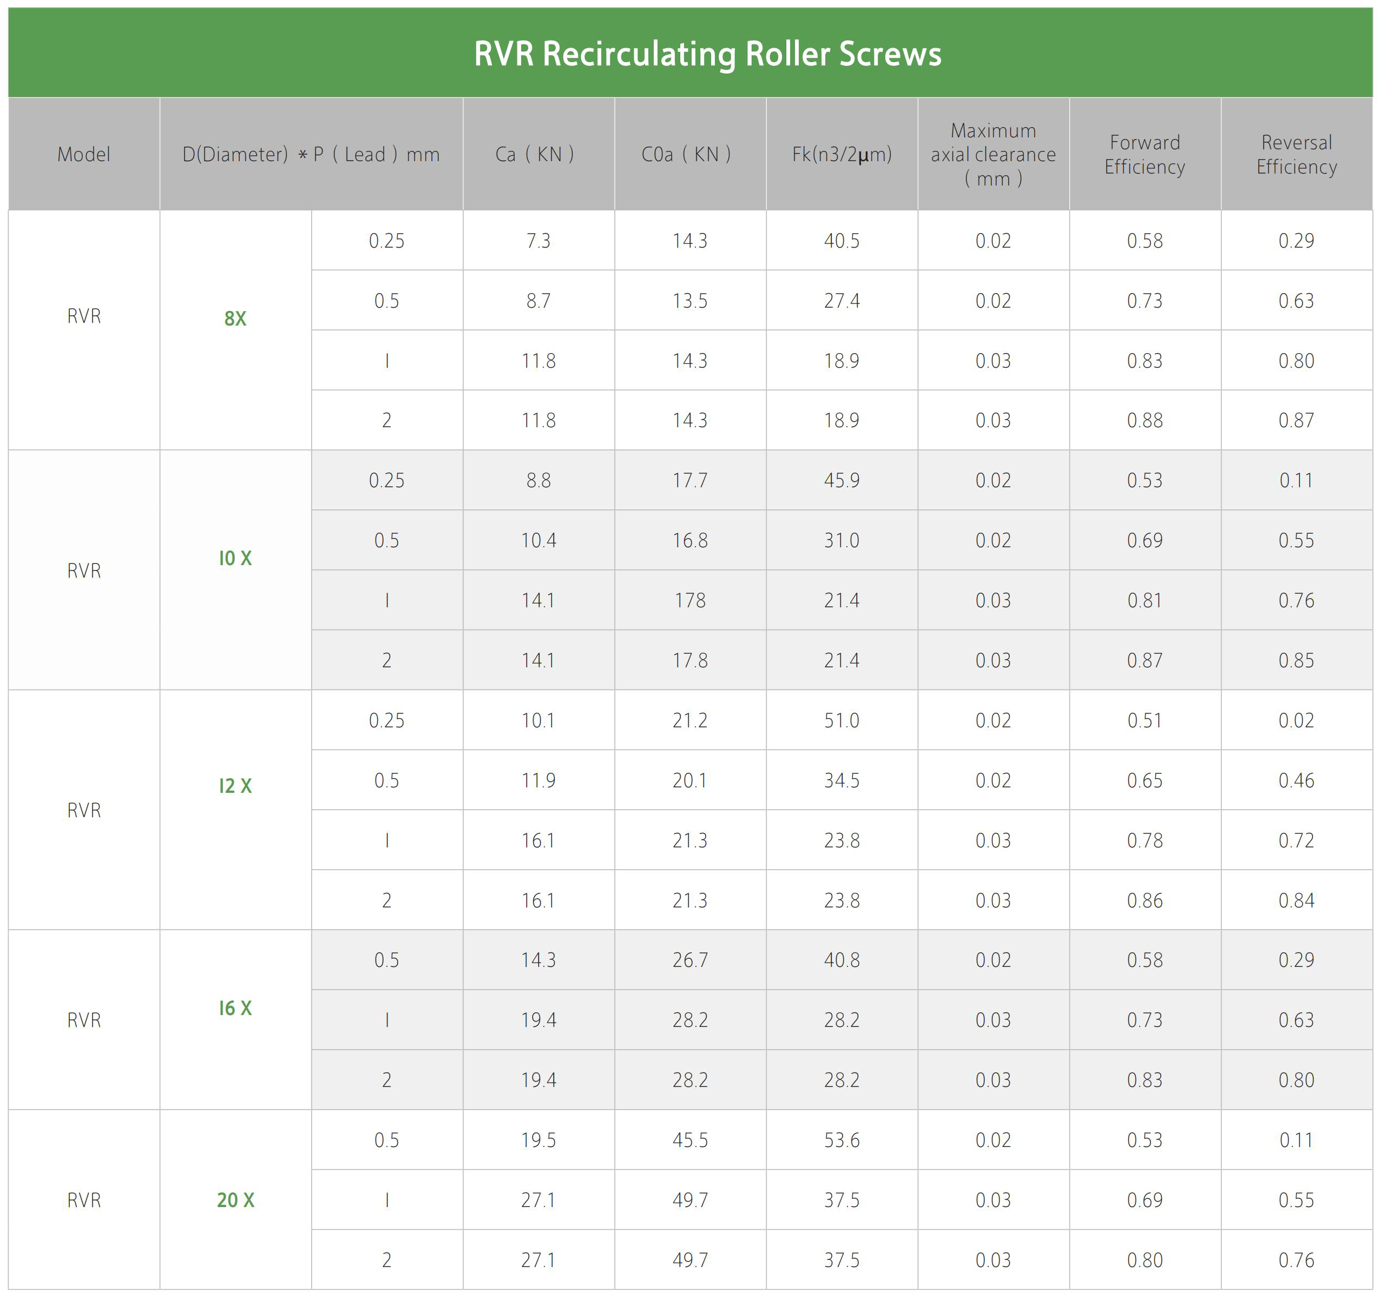Select the Reversal Efficiency 0.46 cell
This screenshot has height=1299, width=1380.
click(x=1296, y=780)
